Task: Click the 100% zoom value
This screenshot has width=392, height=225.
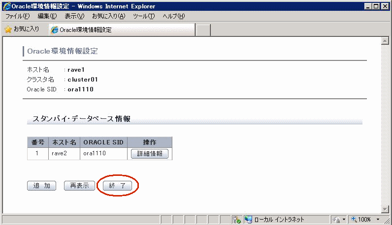Action: 364,220
